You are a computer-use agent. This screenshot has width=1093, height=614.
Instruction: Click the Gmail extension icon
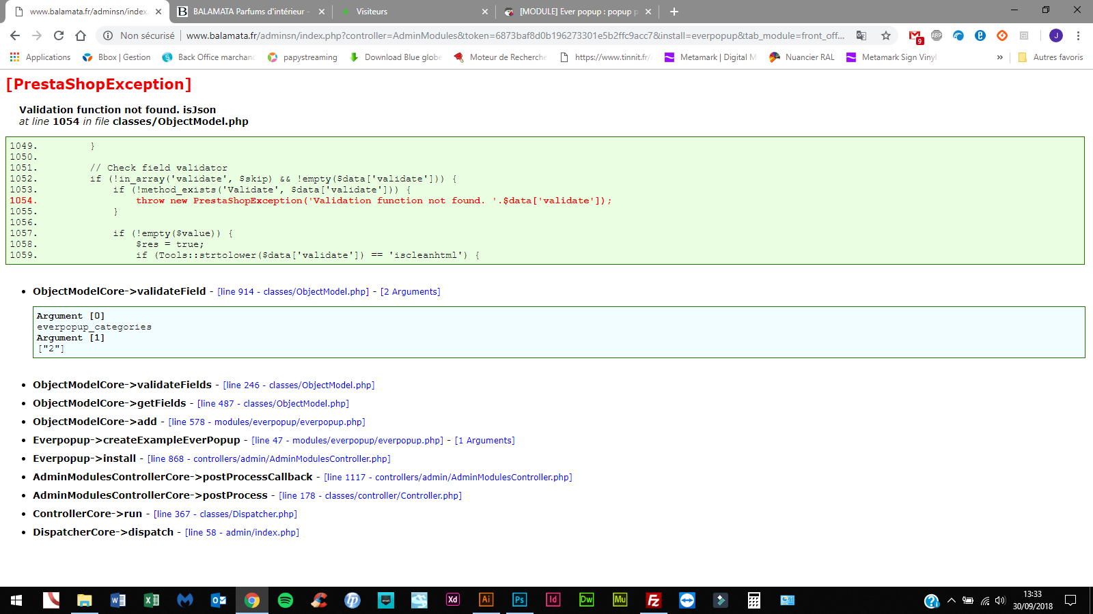click(915, 35)
